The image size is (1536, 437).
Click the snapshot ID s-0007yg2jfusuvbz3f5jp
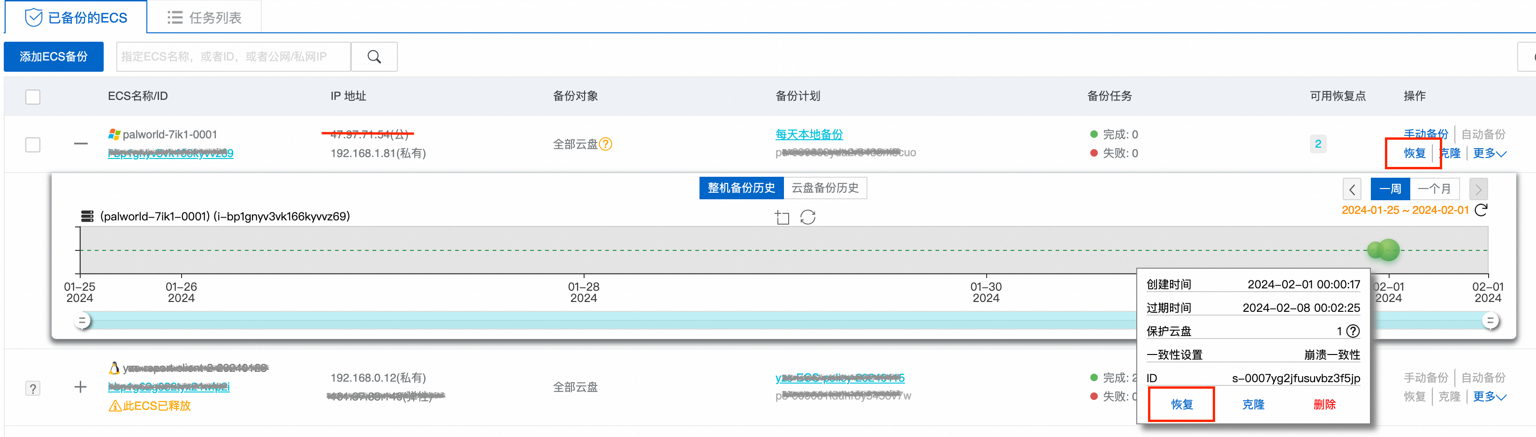1296,378
